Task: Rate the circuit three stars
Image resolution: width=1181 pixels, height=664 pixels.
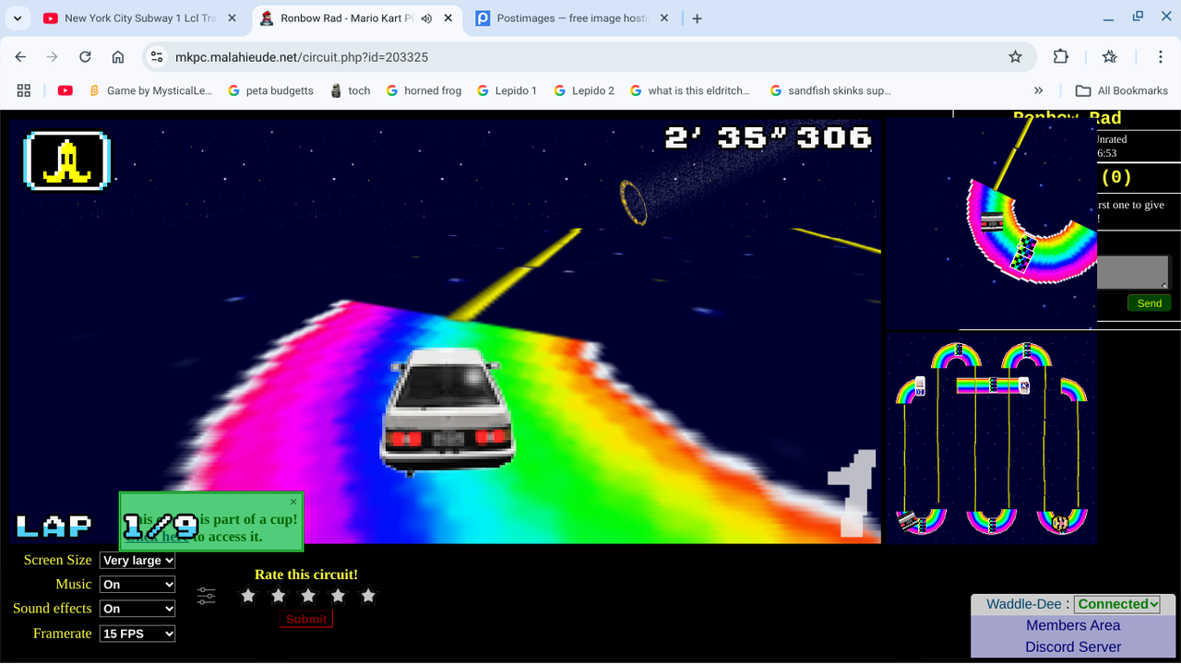Action: tap(308, 596)
